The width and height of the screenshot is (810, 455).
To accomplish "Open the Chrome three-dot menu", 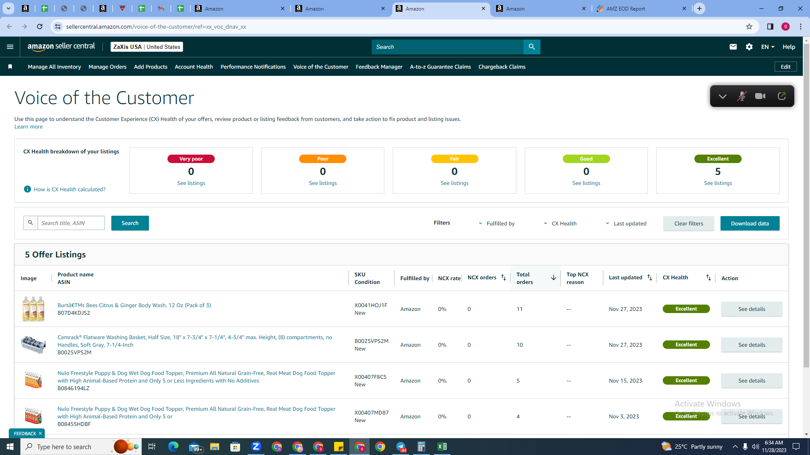I will (801, 27).
